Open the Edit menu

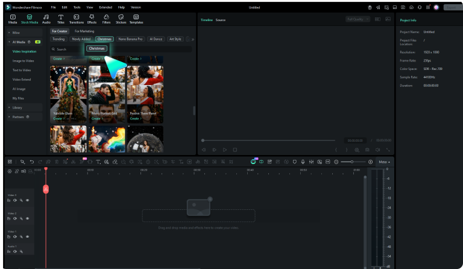point(65,7)
